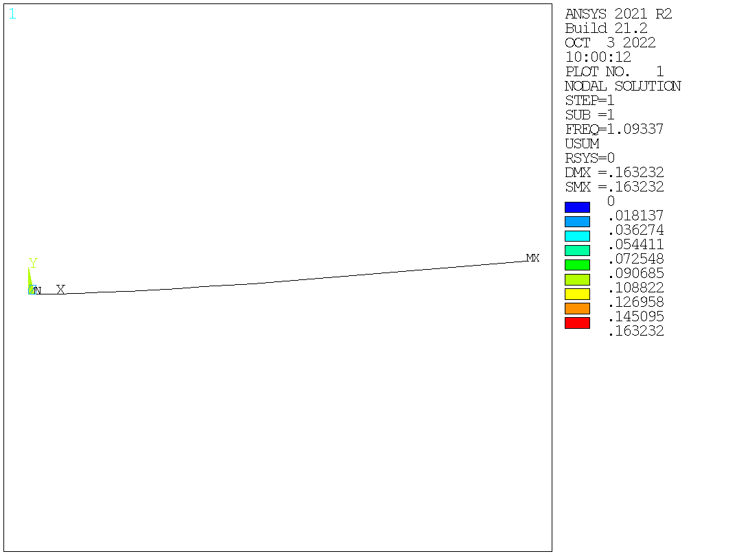
Task: Click the 'SMX =.163232' value
Action: click(x=615, y=187)
